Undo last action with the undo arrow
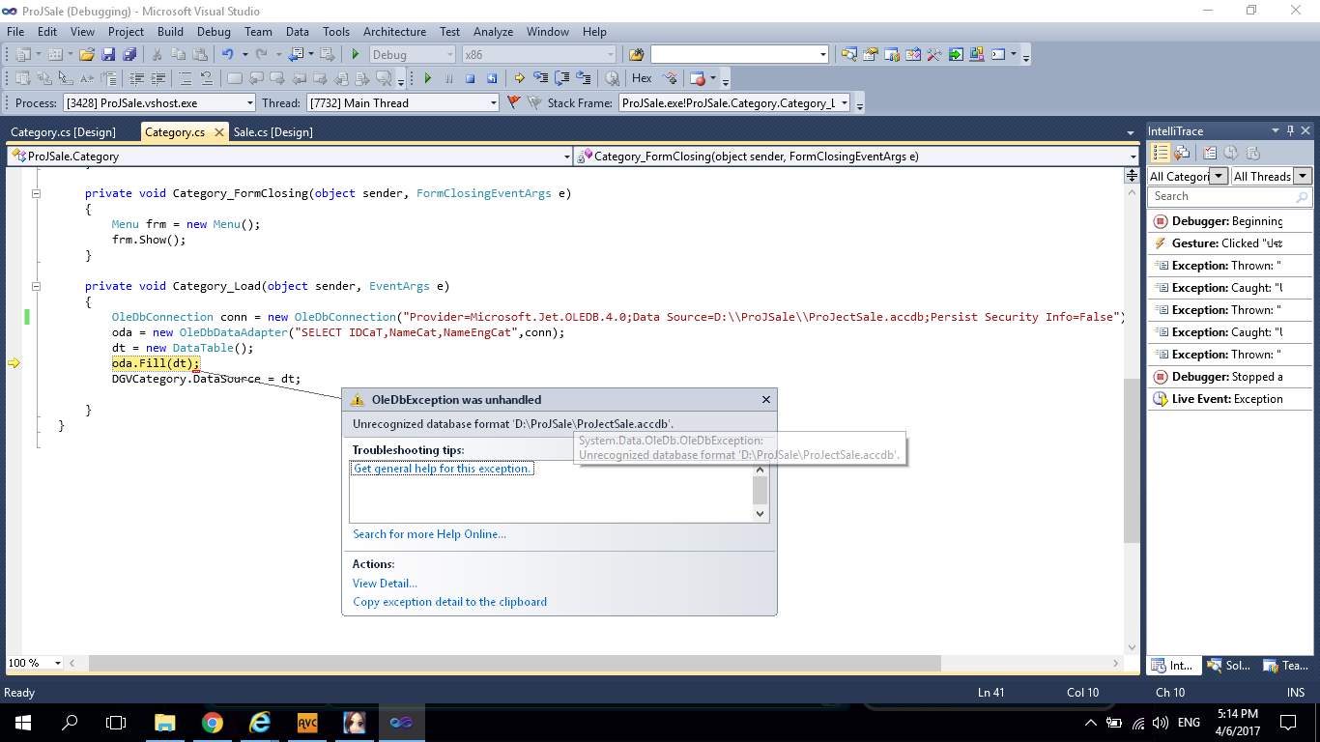Image resolution: width=1320 pixels, height=742 pixels. pyautogui.click(x=228, y=54)
